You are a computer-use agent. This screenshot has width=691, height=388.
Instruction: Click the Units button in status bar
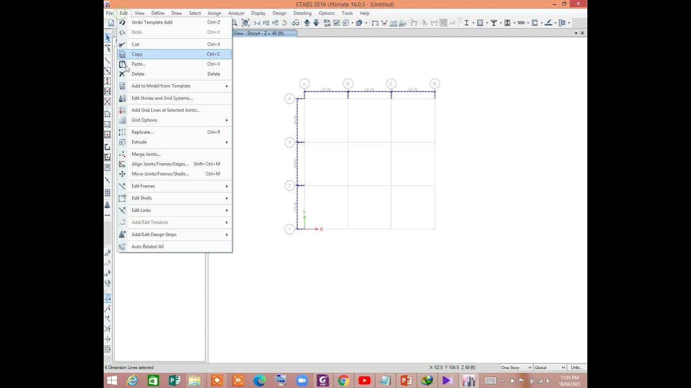pyautogui.click(x=577, y=368)
